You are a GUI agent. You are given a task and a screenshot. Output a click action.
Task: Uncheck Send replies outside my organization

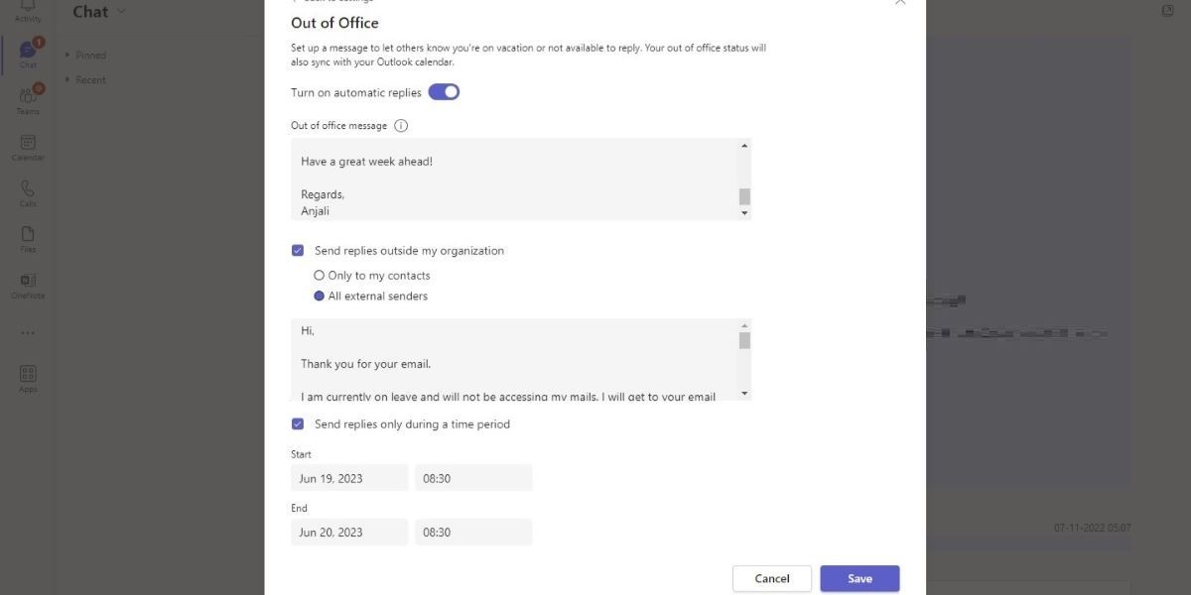click(297, 250)
